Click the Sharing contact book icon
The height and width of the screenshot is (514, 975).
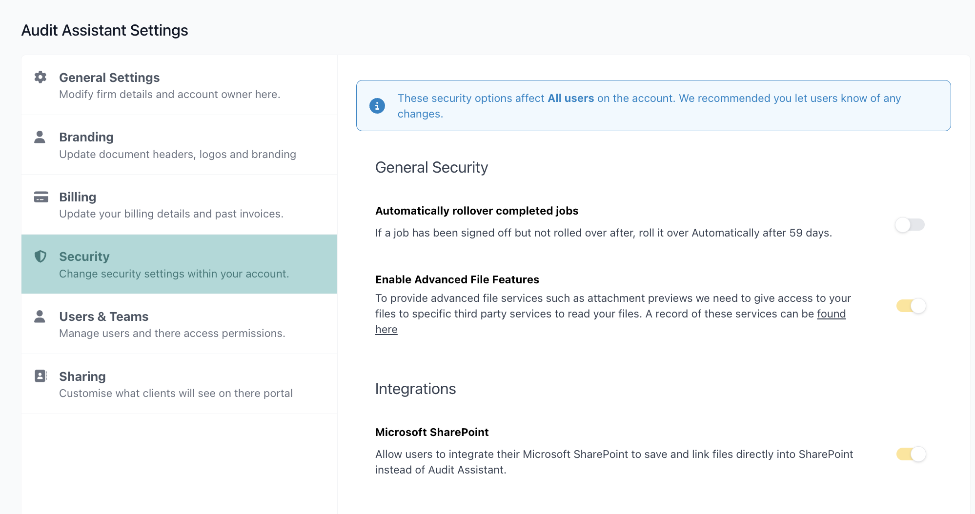41,376
